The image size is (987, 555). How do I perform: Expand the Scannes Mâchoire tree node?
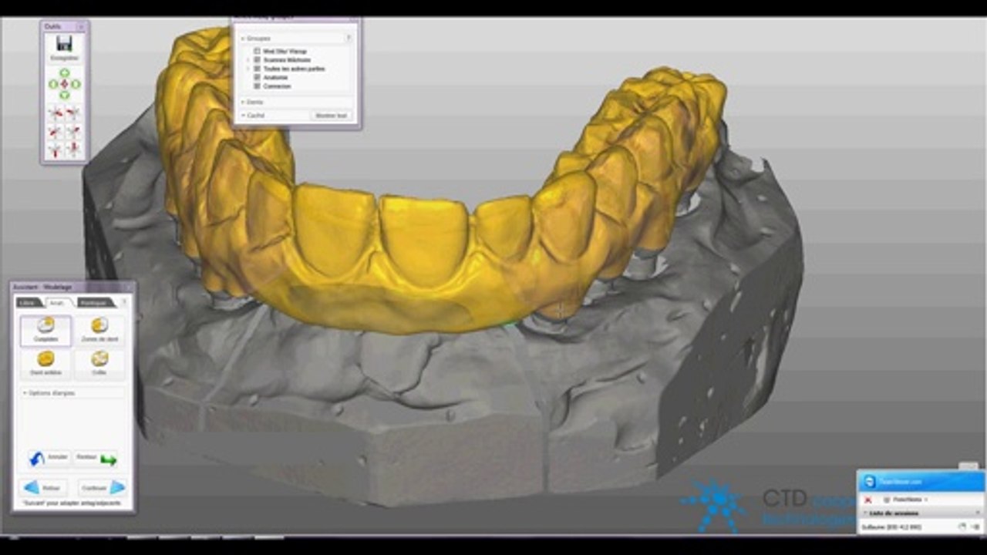pos(248,59)
